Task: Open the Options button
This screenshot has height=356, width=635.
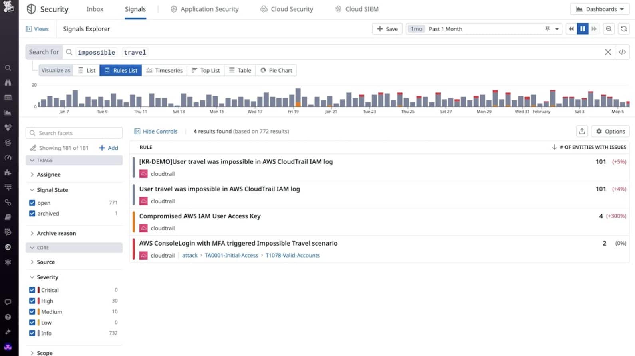Action: coord(610,131)
